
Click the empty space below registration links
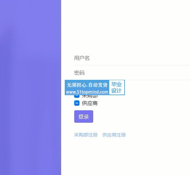pyautogui.click(x=126, y=156)
